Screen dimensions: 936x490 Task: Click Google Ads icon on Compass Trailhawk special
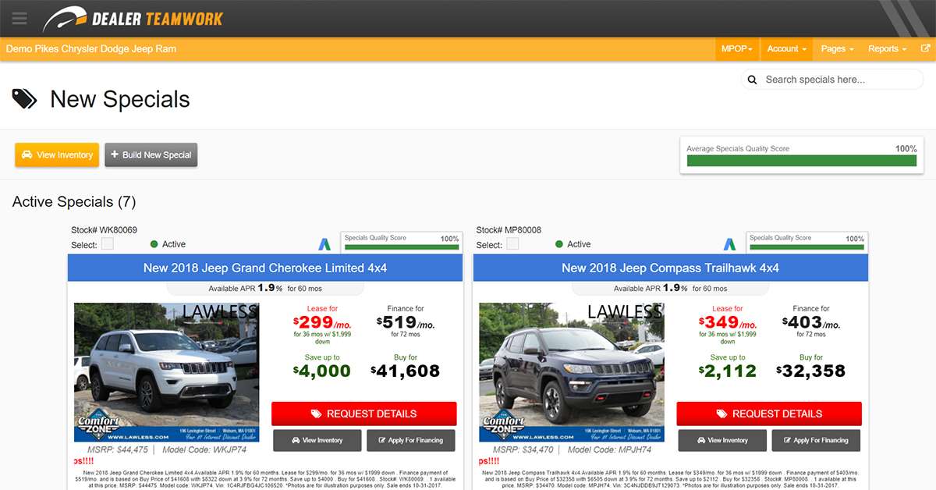729,243
